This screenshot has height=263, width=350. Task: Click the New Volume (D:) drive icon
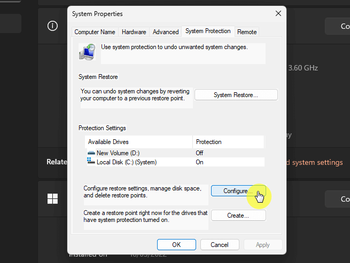pos(91,153)
